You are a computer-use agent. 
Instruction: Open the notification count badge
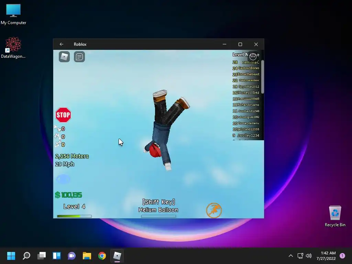point(342,256)
